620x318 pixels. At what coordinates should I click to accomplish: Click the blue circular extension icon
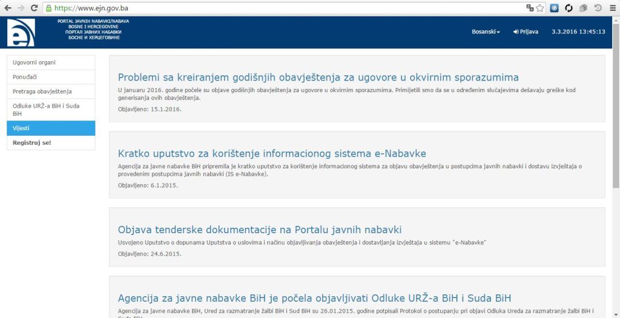554,8
